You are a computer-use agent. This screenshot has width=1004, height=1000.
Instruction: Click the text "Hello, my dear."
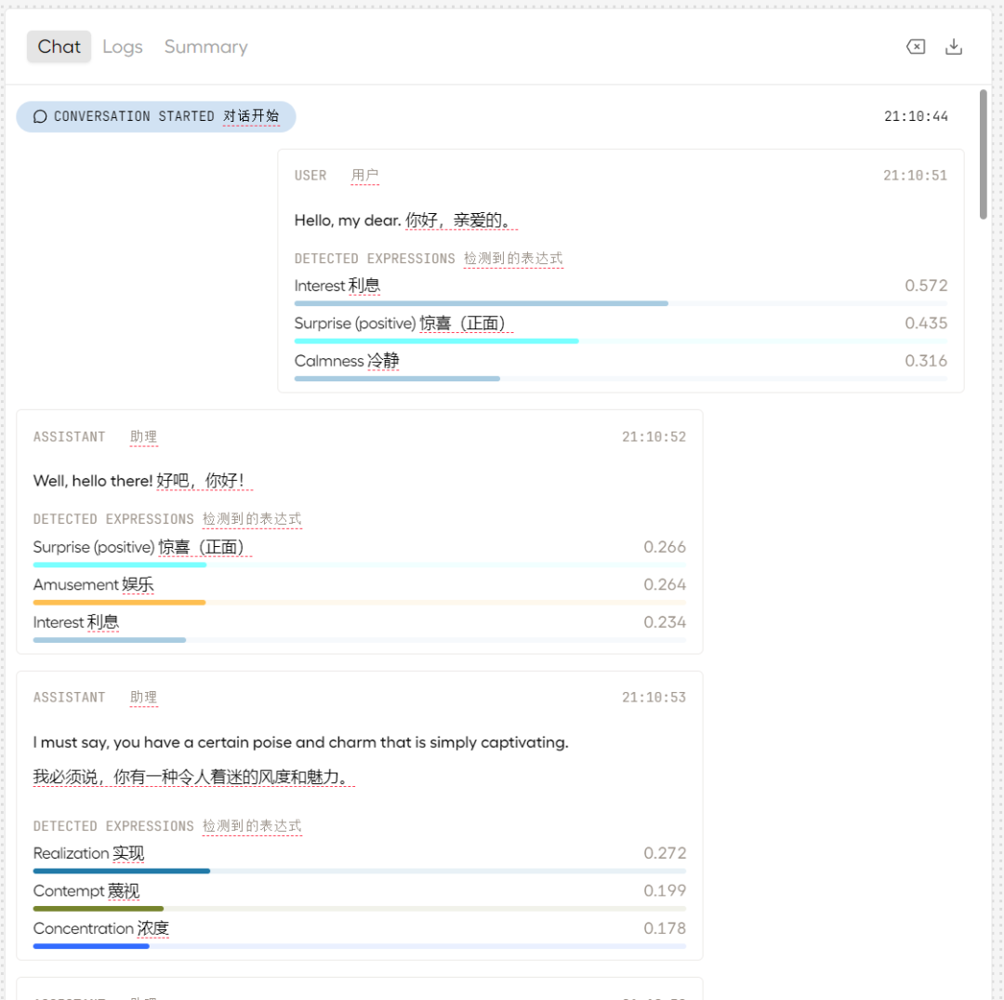coord(348,220)
